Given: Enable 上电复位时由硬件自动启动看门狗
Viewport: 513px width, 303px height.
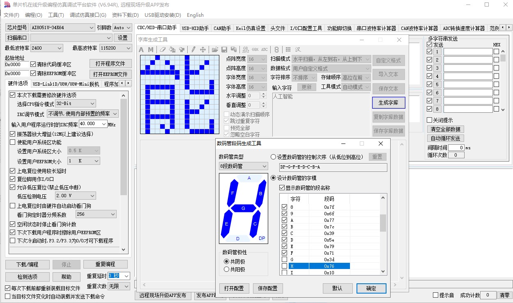Looking at the screenshot, I should point(12,206).
